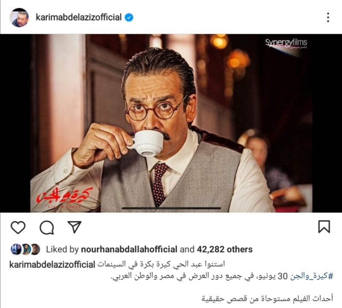Click the first liker avatar
Image resolution: width=342 pixels, height=308 pixels.
[x=15, y=249]
